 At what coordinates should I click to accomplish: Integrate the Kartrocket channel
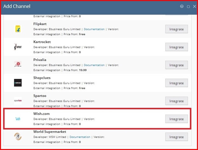click(176, 47)
